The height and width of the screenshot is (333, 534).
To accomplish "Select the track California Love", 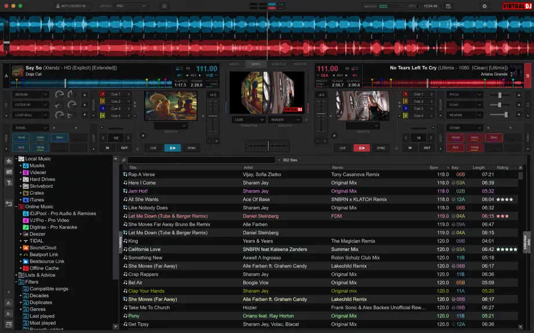I will point(320,249).
